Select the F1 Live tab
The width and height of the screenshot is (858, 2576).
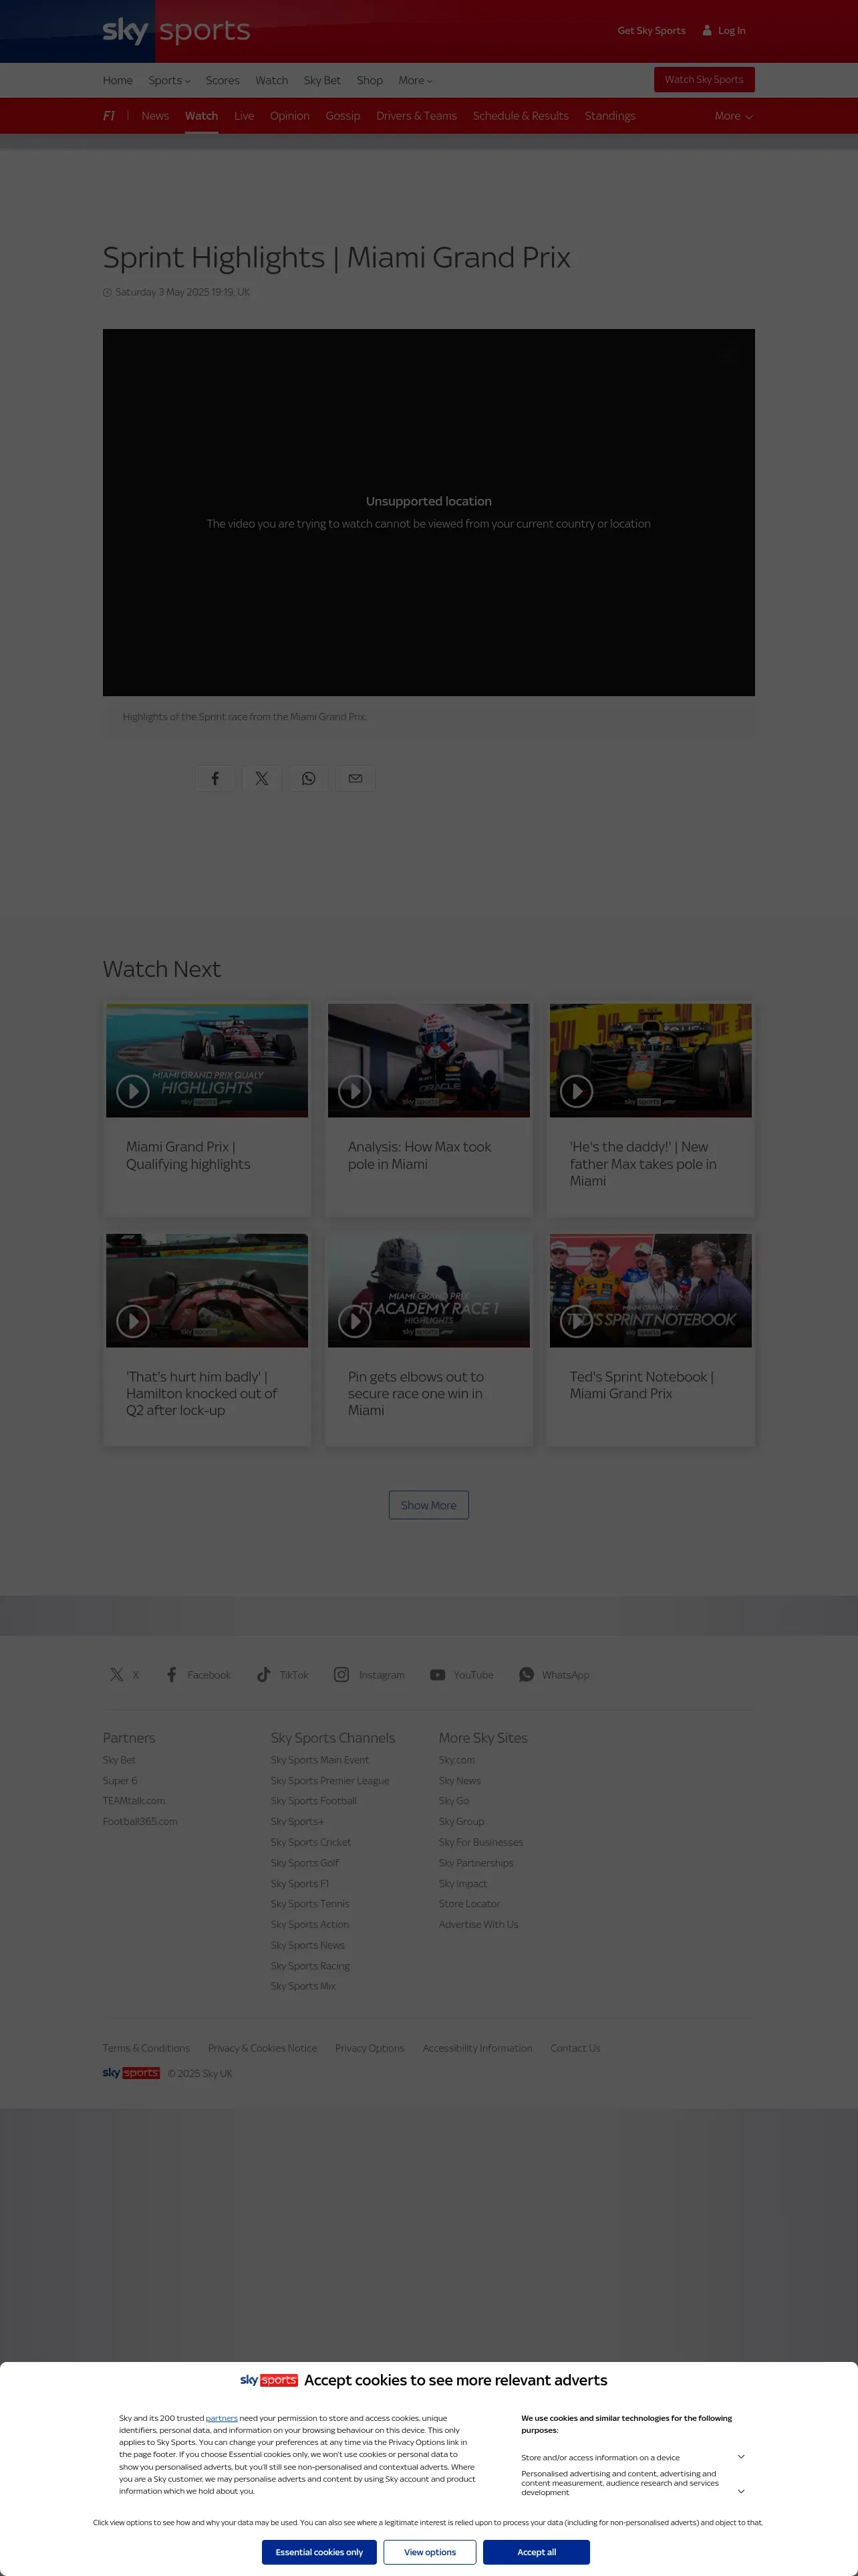coord(244,116)
